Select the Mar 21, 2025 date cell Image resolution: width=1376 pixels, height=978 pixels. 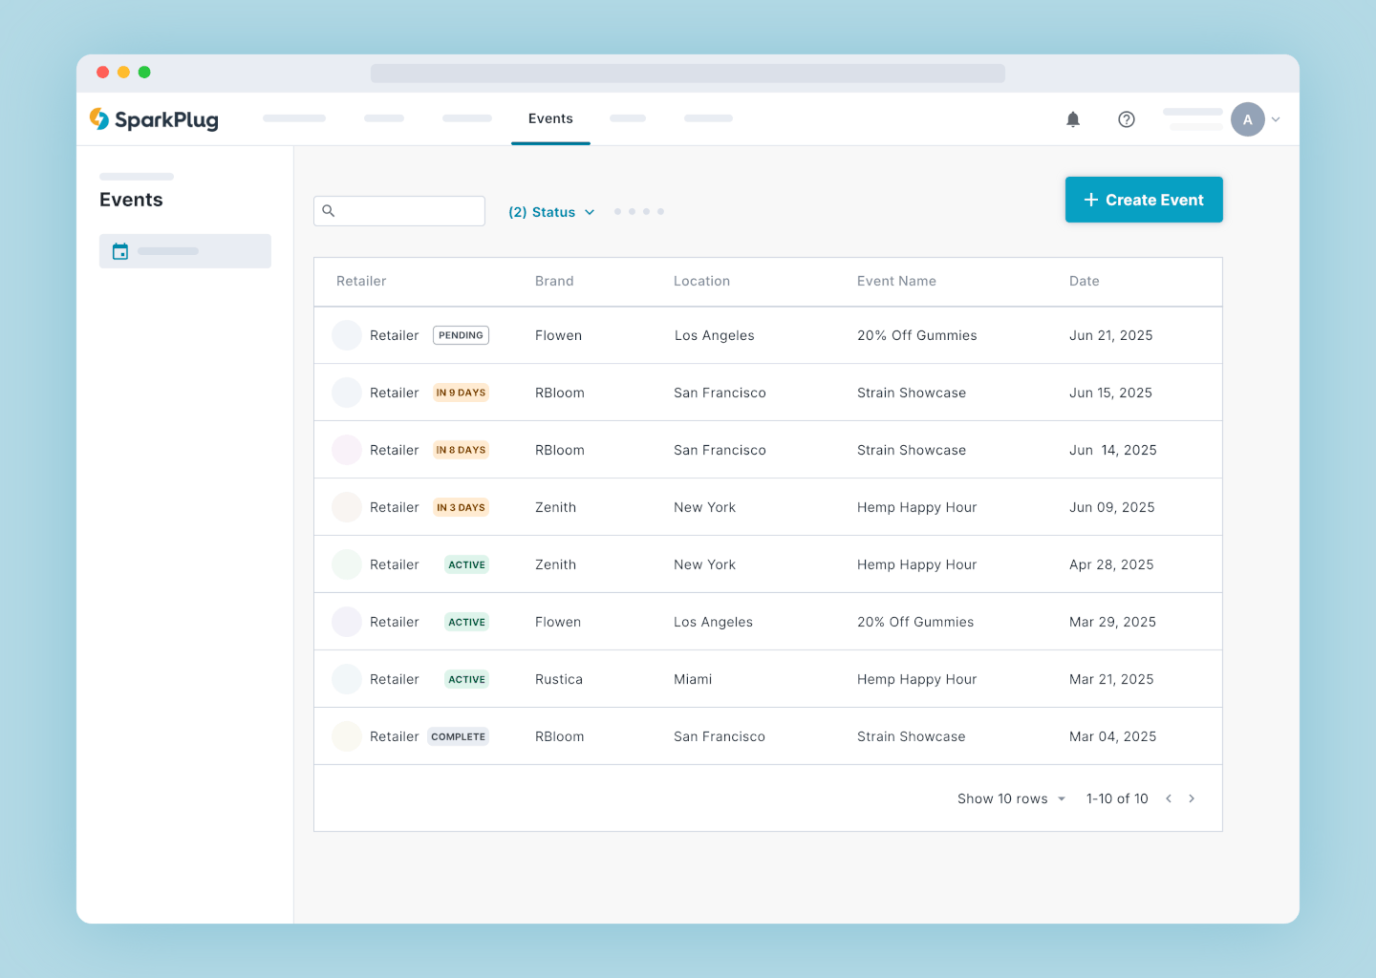pyautogui.click(x=1111, y=679)
